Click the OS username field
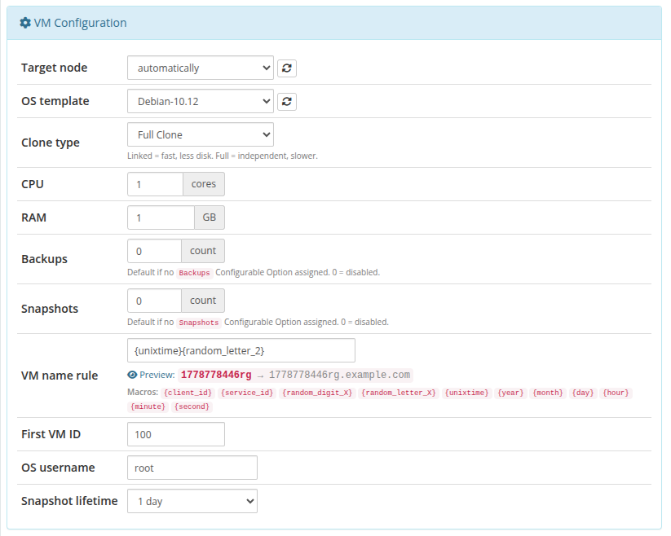The height and width of the screenshot is (536, 671). coord(192,468)
